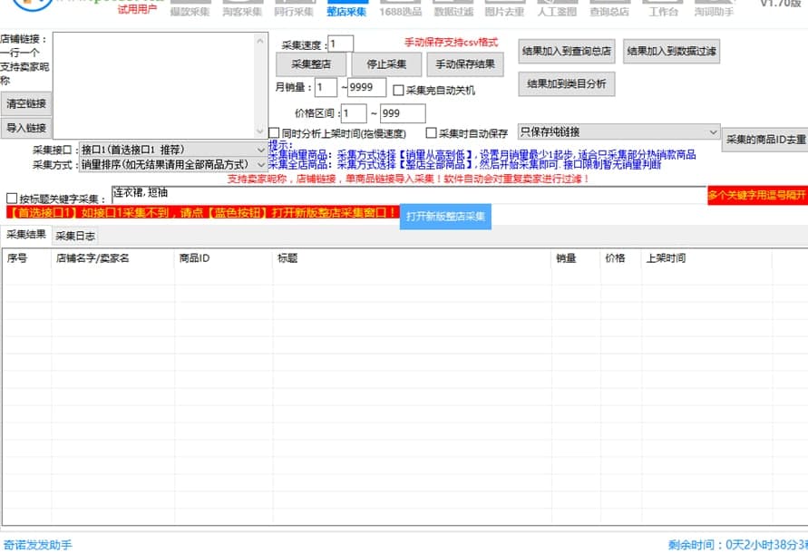Click the 采集速度 input field

pyautogui.click(x=341, y=44)
